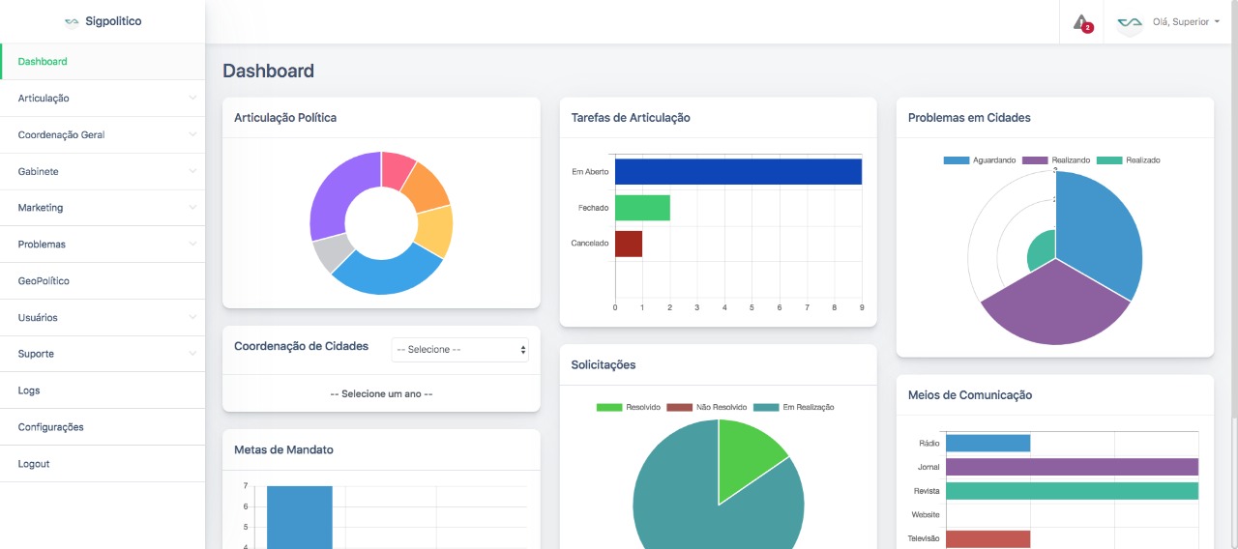Click the Em Aberto blue bar

click(x=738, y=172)
